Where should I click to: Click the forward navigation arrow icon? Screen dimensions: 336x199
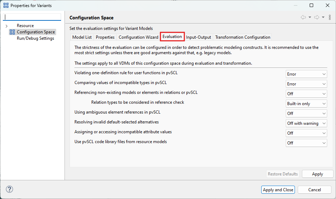(x=316, y=17)
